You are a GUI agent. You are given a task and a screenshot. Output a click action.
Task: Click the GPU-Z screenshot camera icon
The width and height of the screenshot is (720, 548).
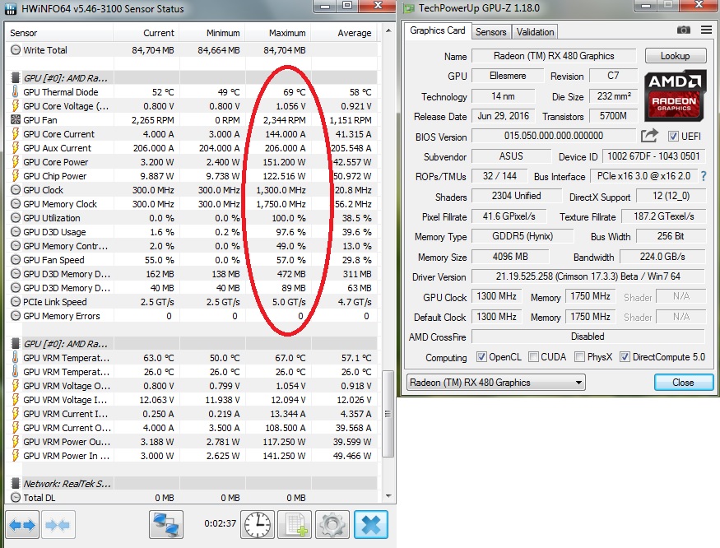[683, 30]
